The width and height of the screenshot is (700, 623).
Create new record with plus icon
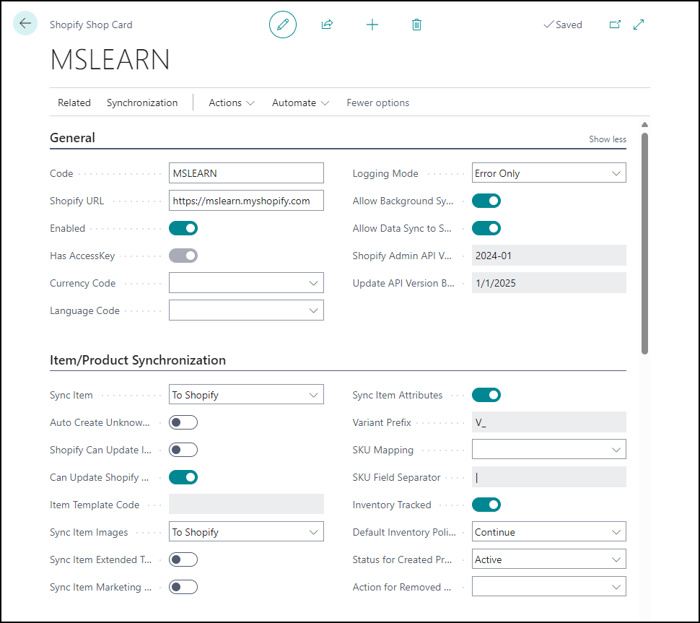(x=372, y=25)
